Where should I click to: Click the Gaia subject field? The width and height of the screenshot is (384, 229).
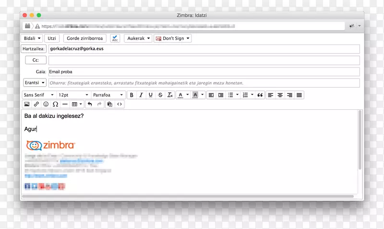click(x=204, y=71)
